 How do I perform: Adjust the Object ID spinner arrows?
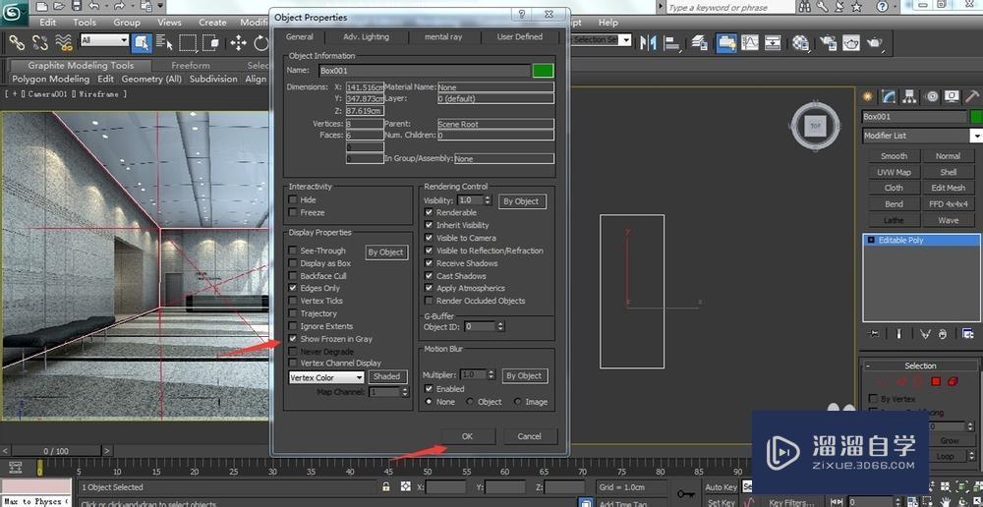[x=500, y=326]
